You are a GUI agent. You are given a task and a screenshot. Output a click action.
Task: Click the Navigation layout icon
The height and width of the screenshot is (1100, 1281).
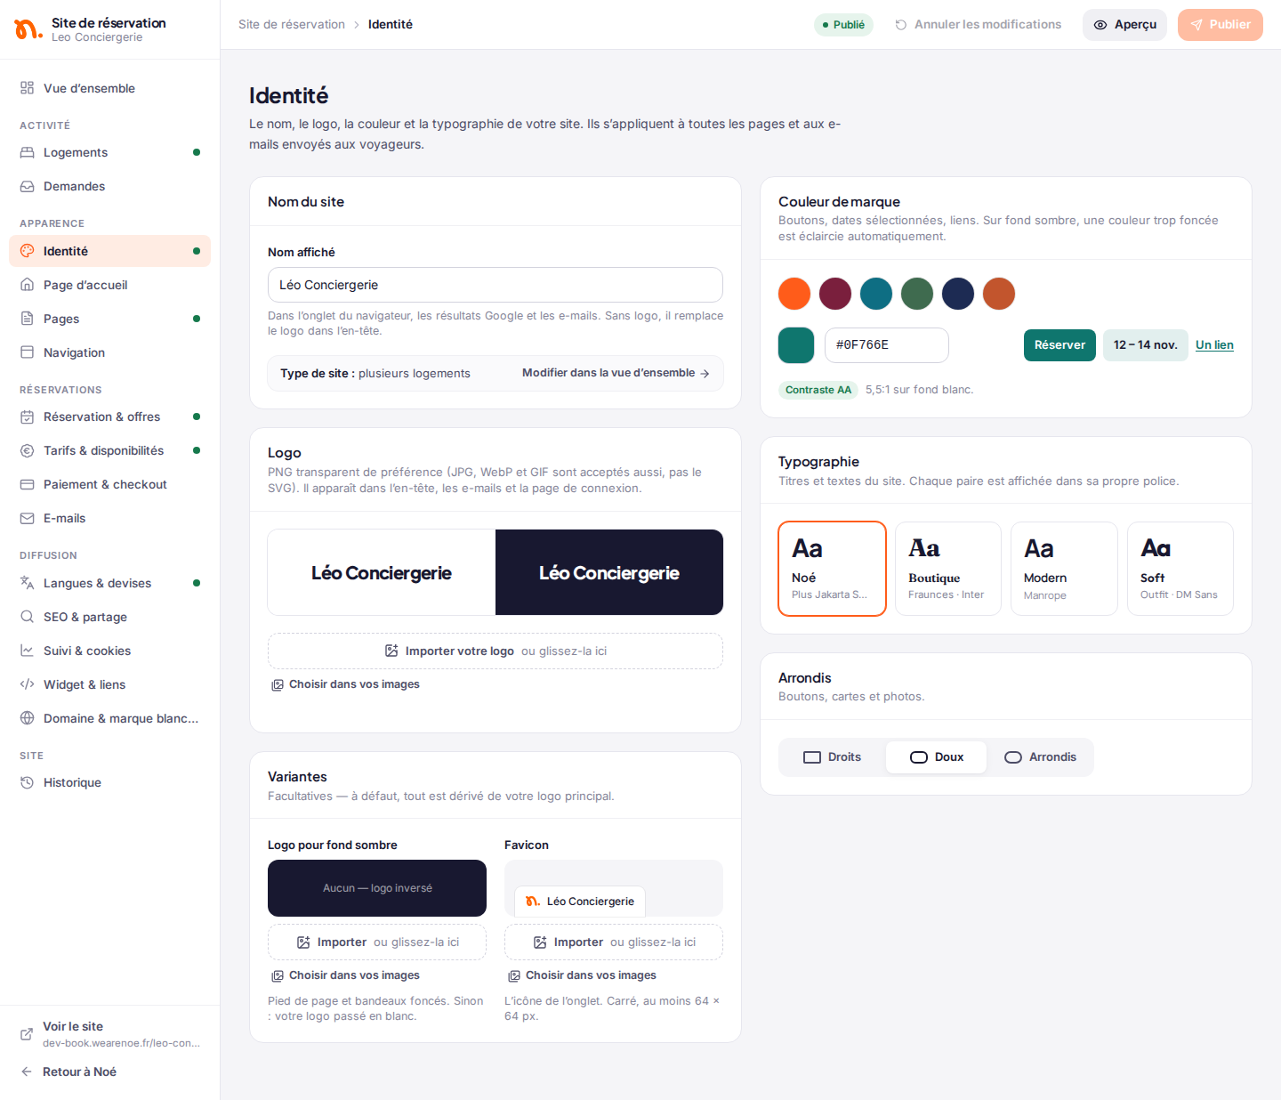click(28, 352)
